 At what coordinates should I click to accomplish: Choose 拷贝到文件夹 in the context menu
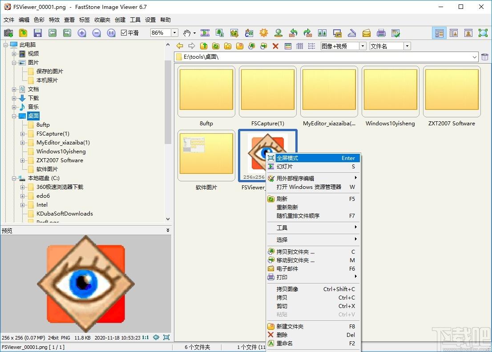coord(313,252)
